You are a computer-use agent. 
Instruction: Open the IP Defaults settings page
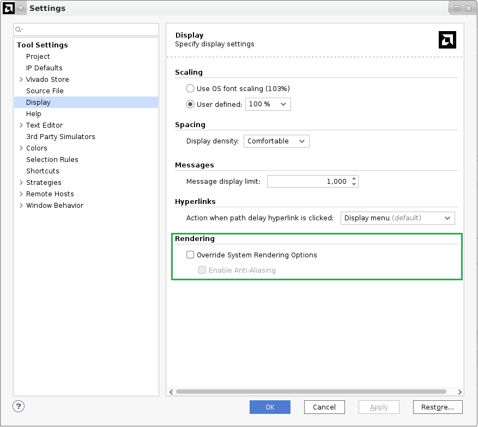(x=44, y=68)
